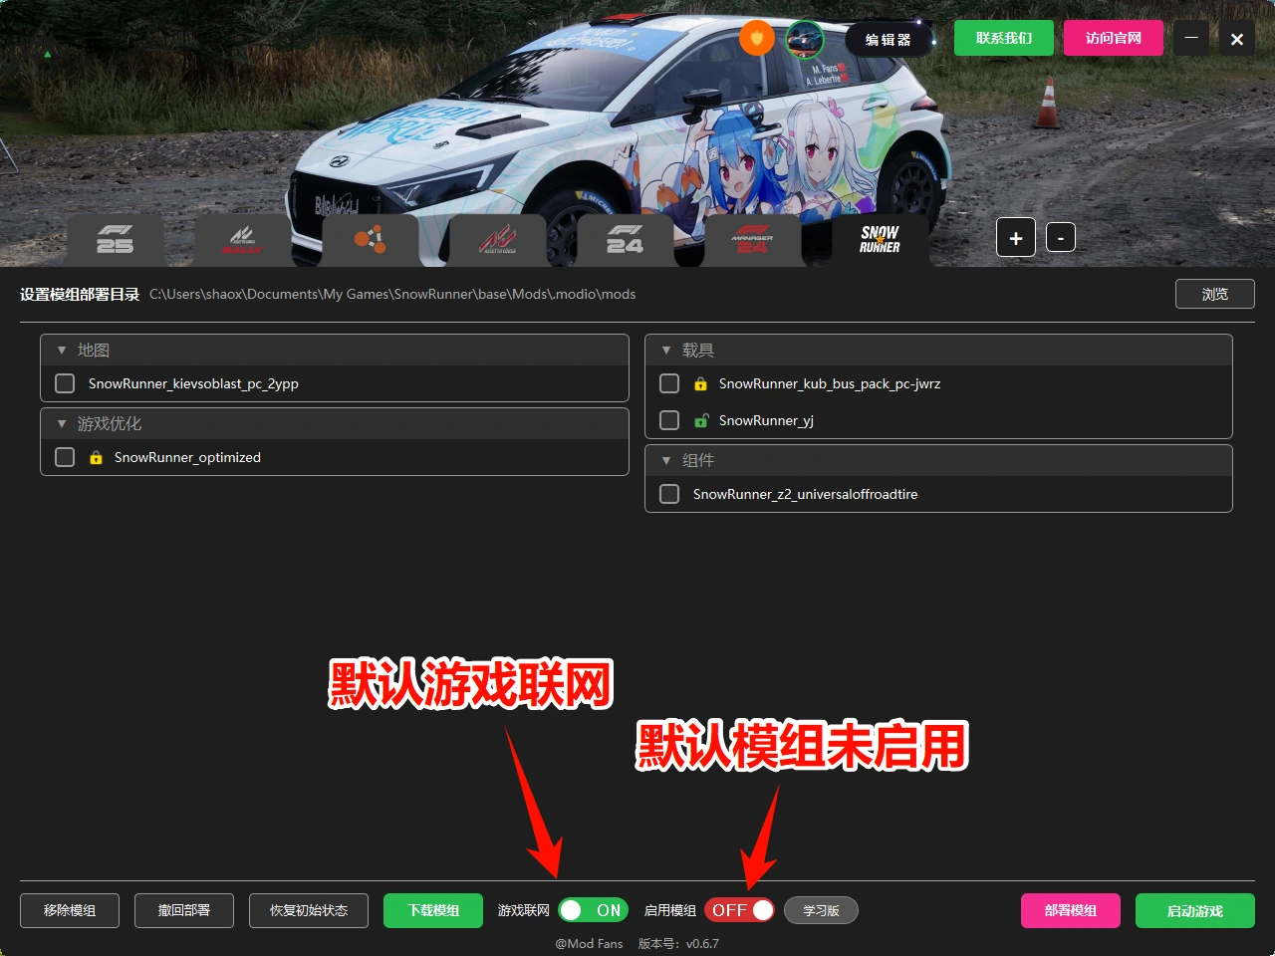Choose the Assetto Corsa game tab
The height and width of the screenshot is (956, 1275).
498,240
